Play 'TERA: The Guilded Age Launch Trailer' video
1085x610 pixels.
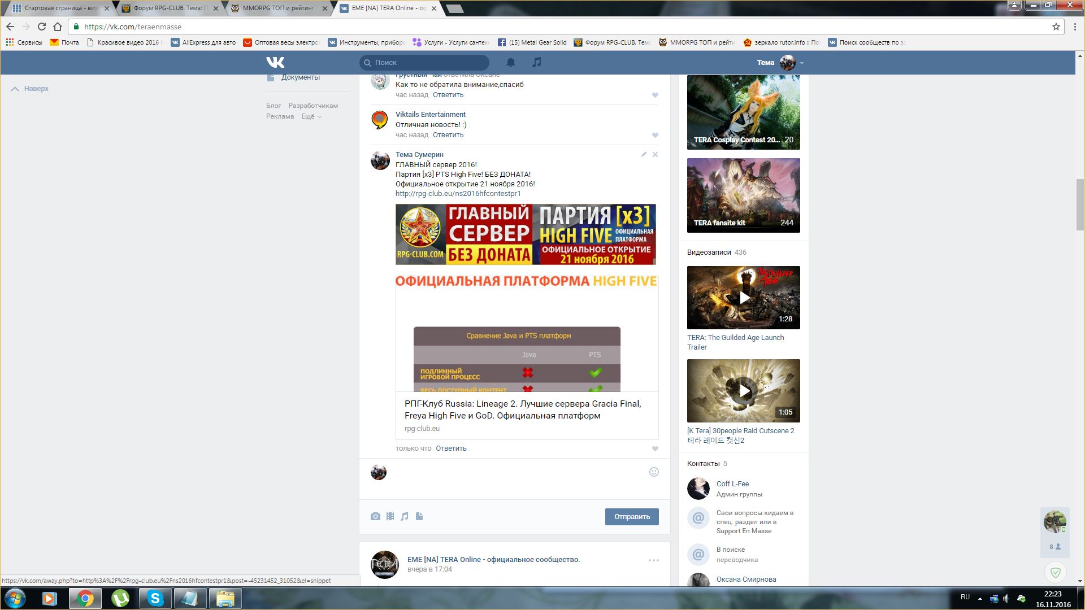744,298
